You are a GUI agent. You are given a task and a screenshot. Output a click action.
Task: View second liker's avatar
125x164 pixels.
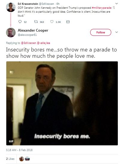27,159
